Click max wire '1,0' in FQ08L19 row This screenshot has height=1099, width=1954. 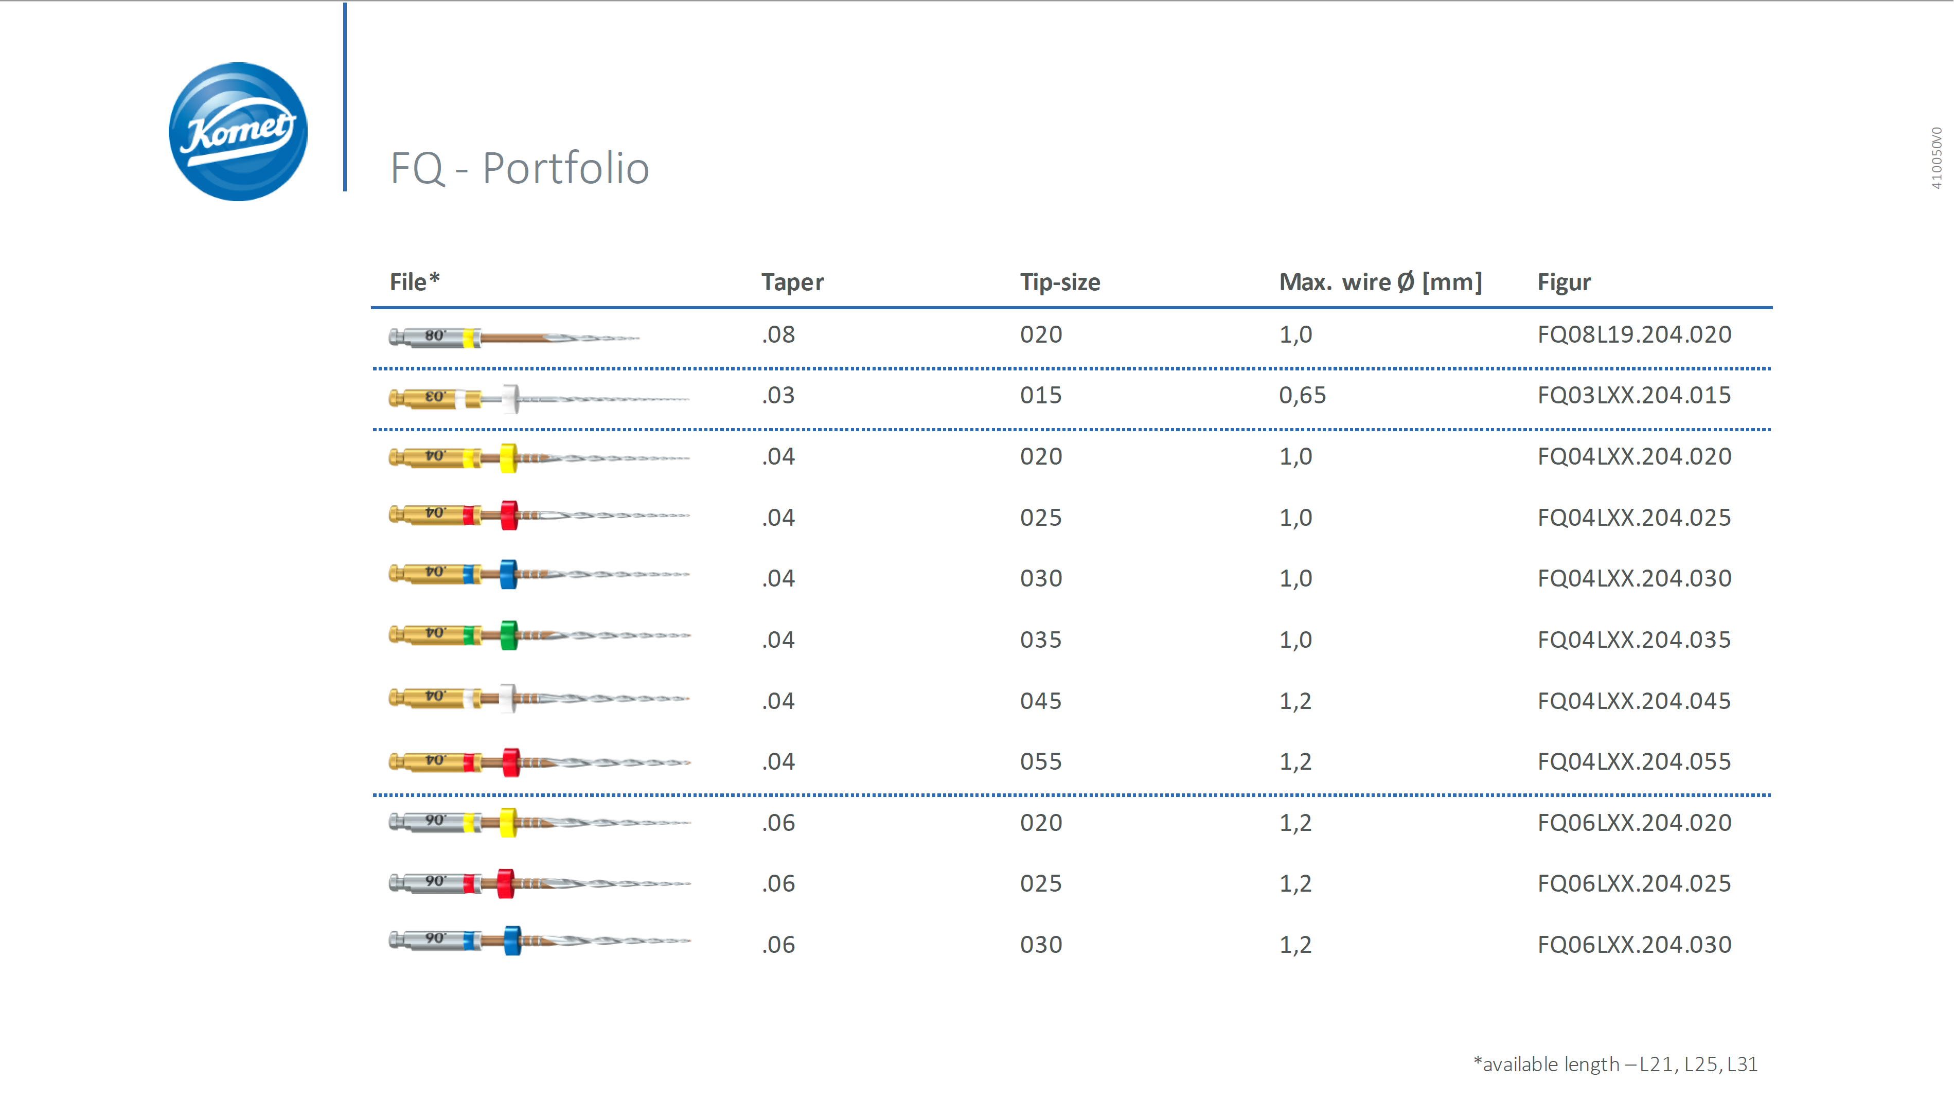click(1295, 334)
